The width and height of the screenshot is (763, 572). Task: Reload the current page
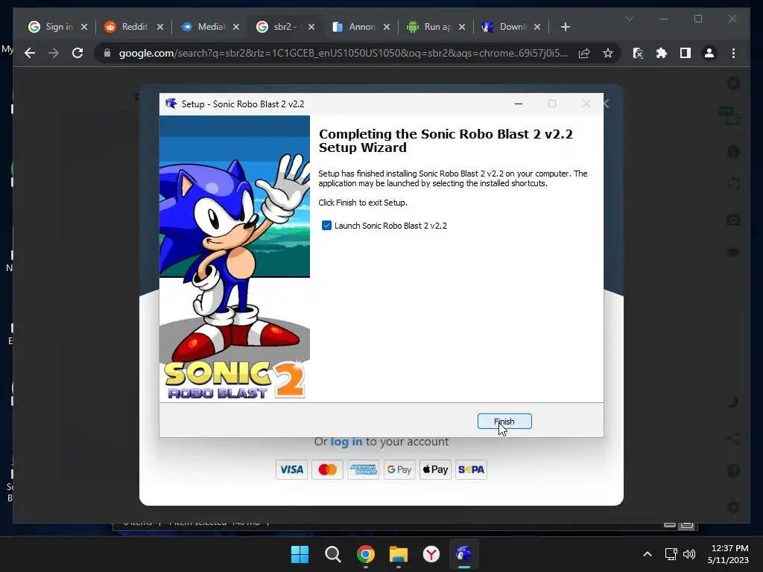(x=77, y=53)
